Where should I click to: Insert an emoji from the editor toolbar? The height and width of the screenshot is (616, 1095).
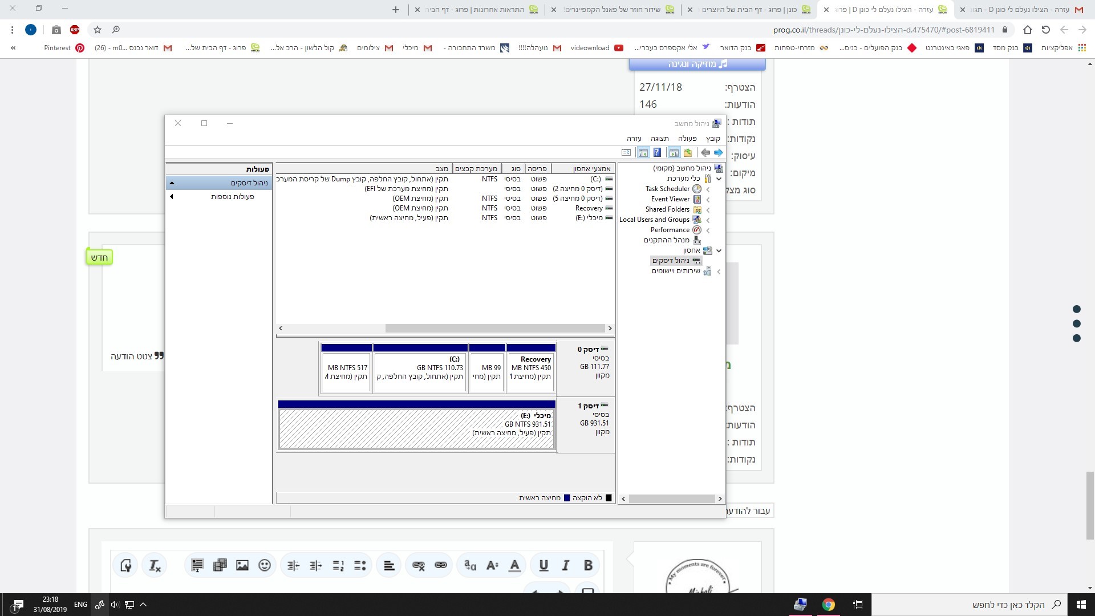coord(264,565)
